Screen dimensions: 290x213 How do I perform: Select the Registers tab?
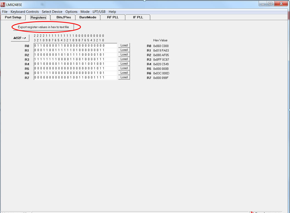[x=38, y=17]
